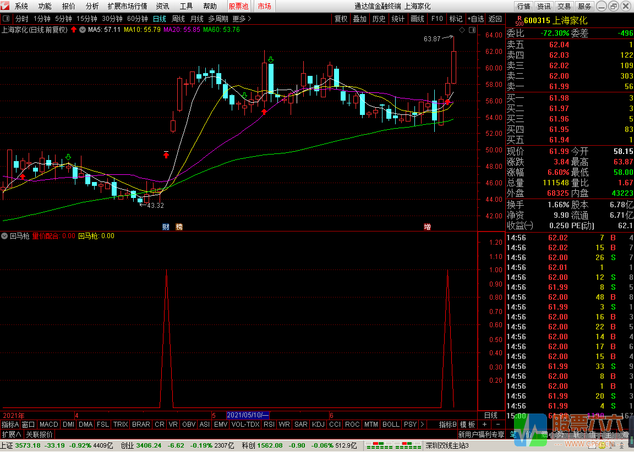Open the 系统 menu
Viewport: 634px width, 452px height.
21,6
